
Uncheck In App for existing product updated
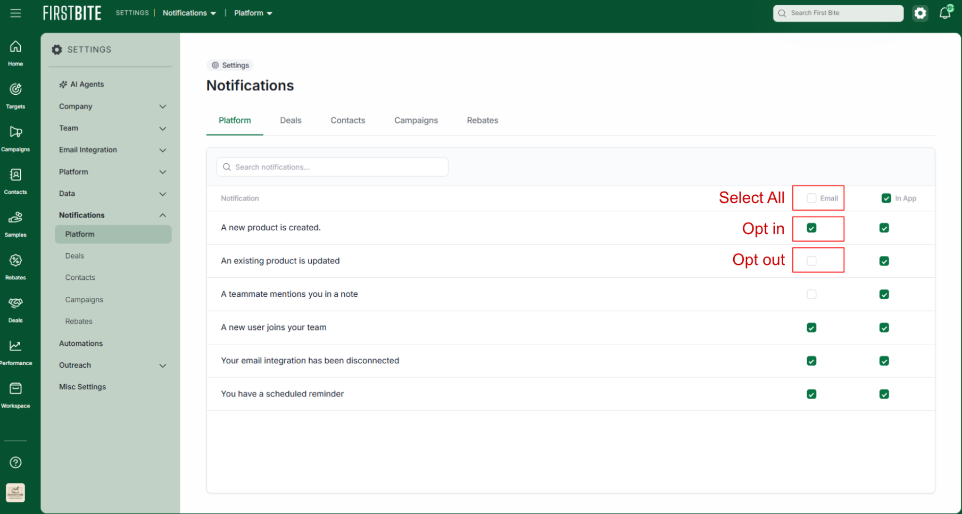point(884,261)
